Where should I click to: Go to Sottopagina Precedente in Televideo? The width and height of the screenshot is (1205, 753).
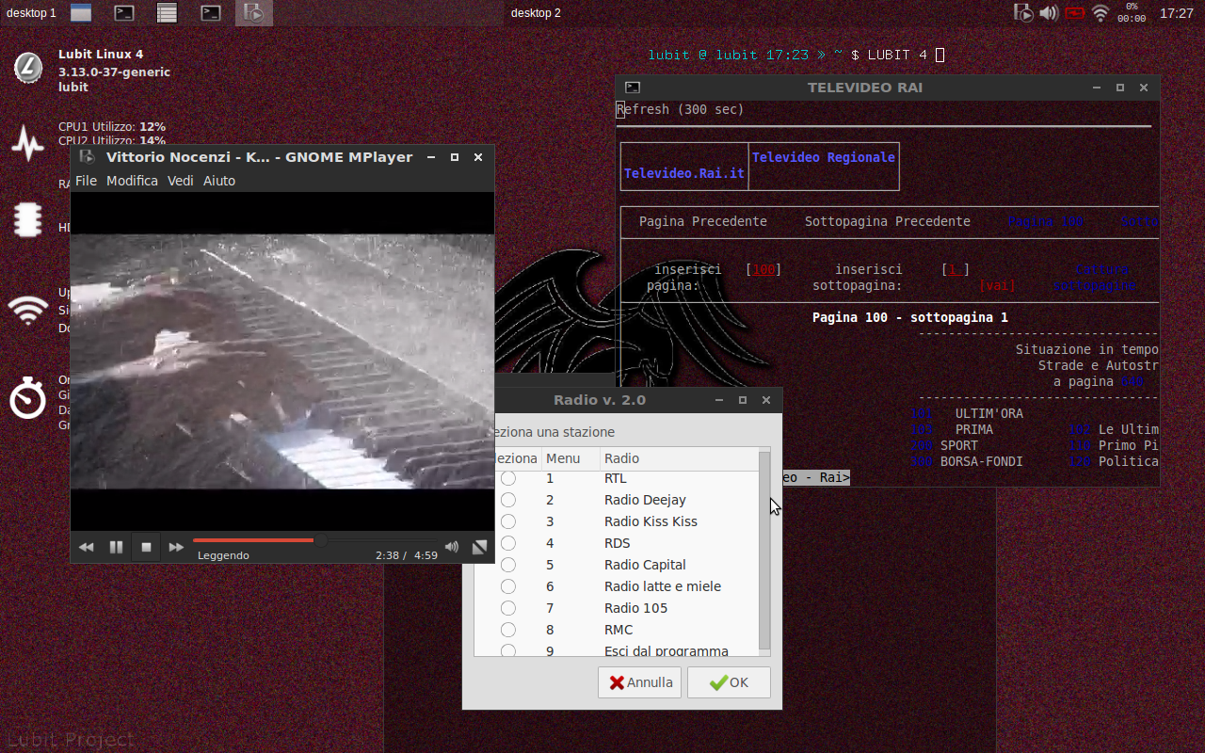pos(888,221)
